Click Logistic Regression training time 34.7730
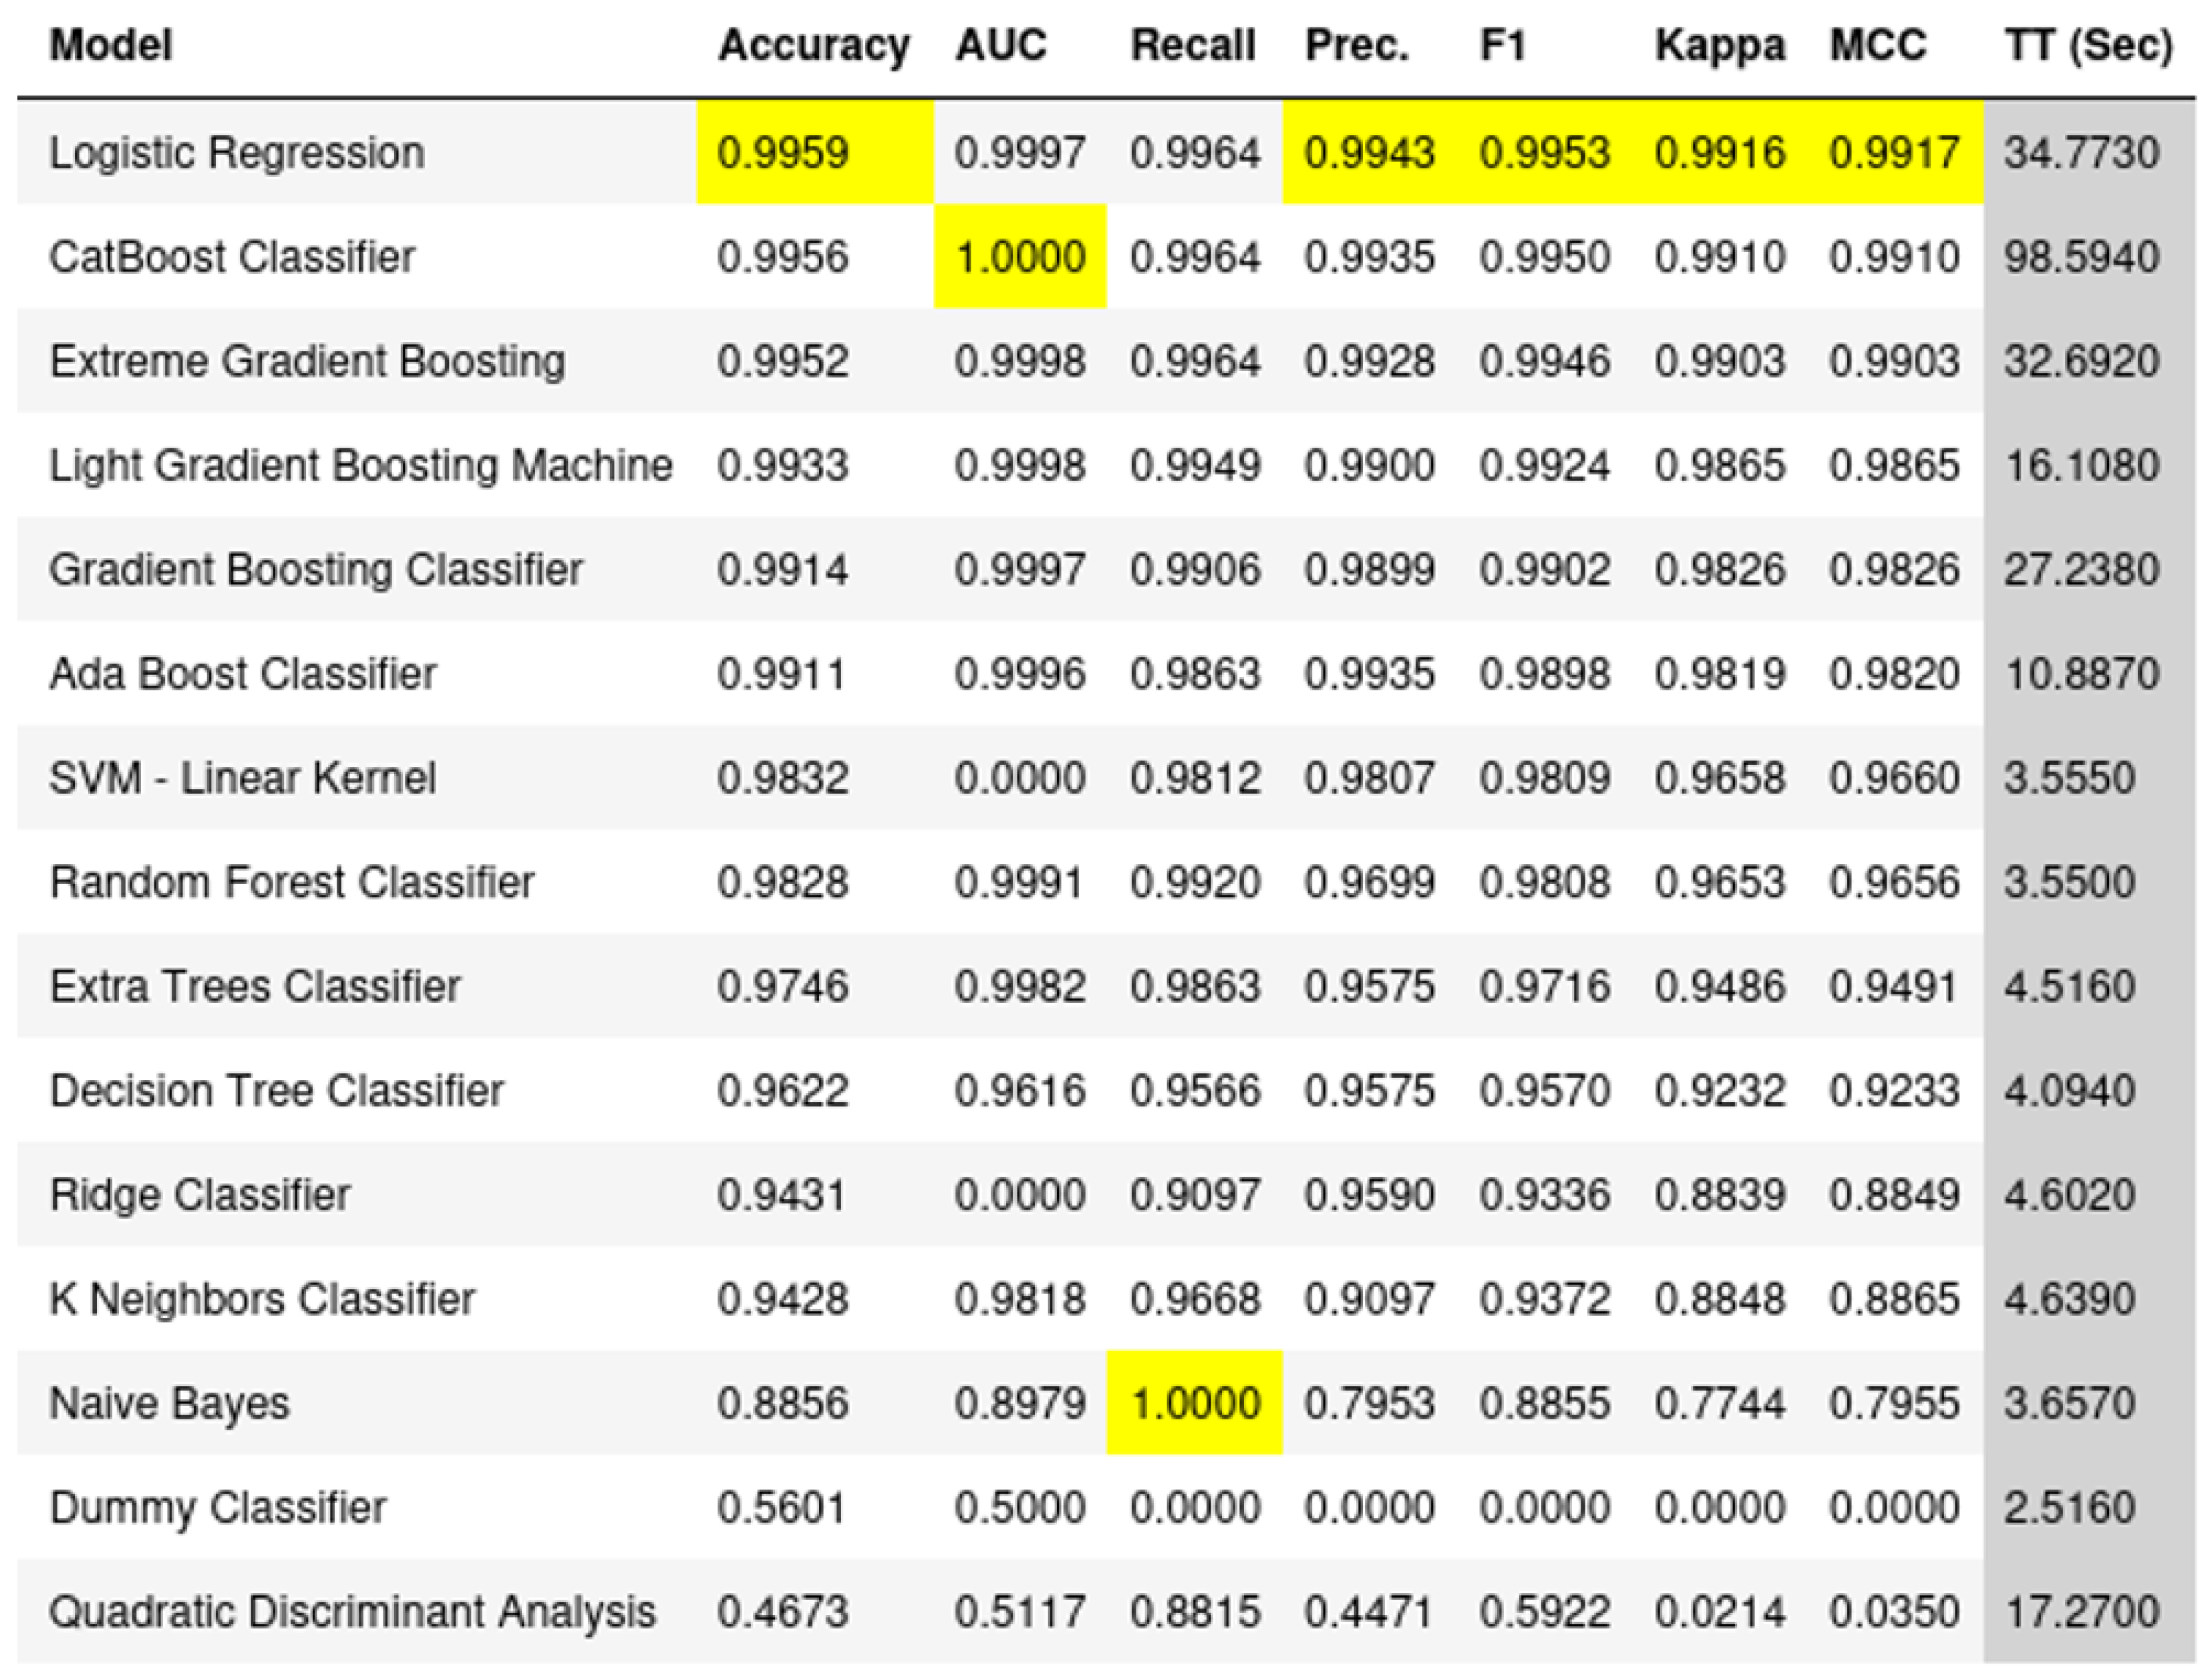The height and width of the screenshot is (1680, 2212). click(2081, 153)
